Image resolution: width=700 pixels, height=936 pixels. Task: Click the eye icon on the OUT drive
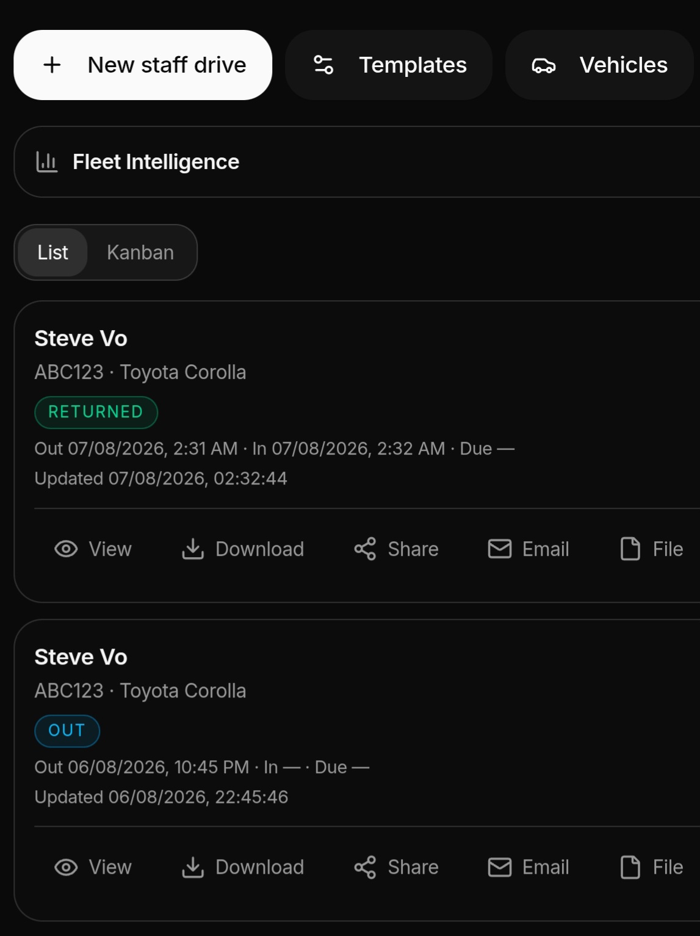[x=66, y=867]
